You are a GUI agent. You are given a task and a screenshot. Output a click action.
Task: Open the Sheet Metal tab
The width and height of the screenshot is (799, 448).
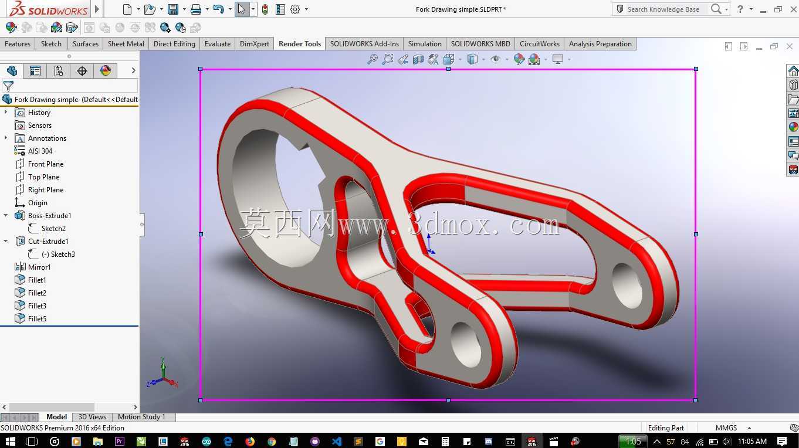(x=126, y=44)
